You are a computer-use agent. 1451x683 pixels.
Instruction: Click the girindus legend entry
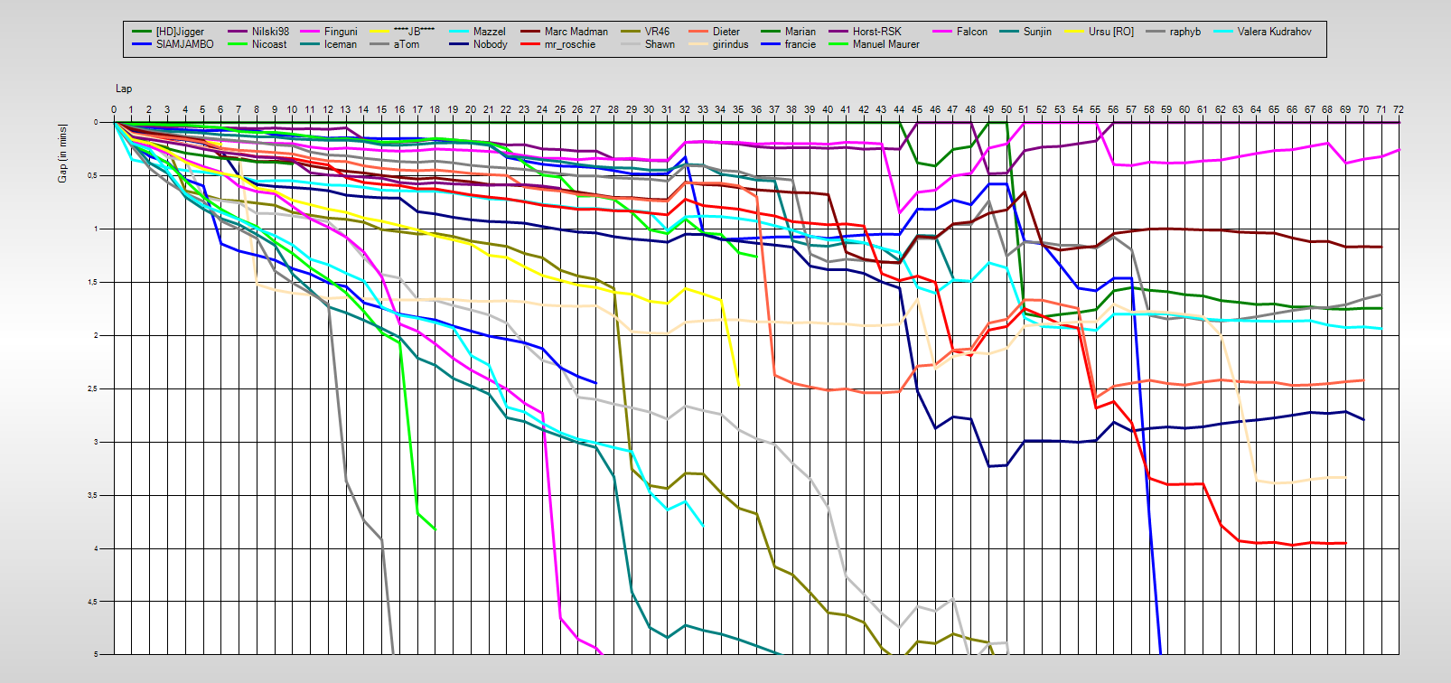tap(730, 44)
